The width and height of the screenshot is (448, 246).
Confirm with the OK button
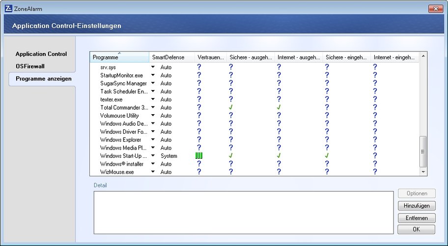417,229
